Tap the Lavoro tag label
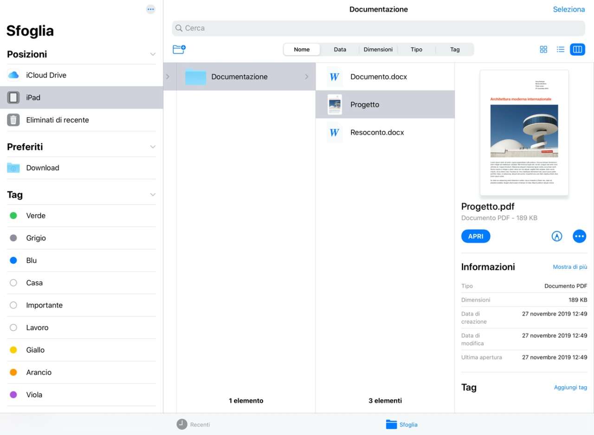This screenshot has height=435, width=594. 37,327
